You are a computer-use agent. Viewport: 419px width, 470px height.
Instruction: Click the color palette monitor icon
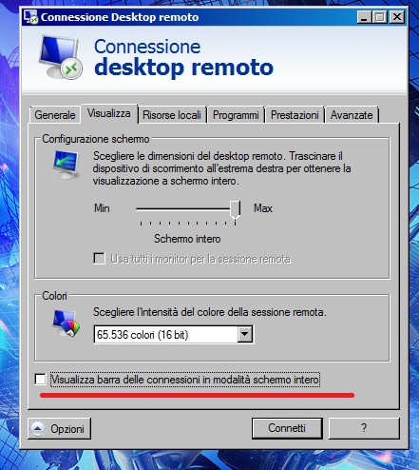[67, 323]
